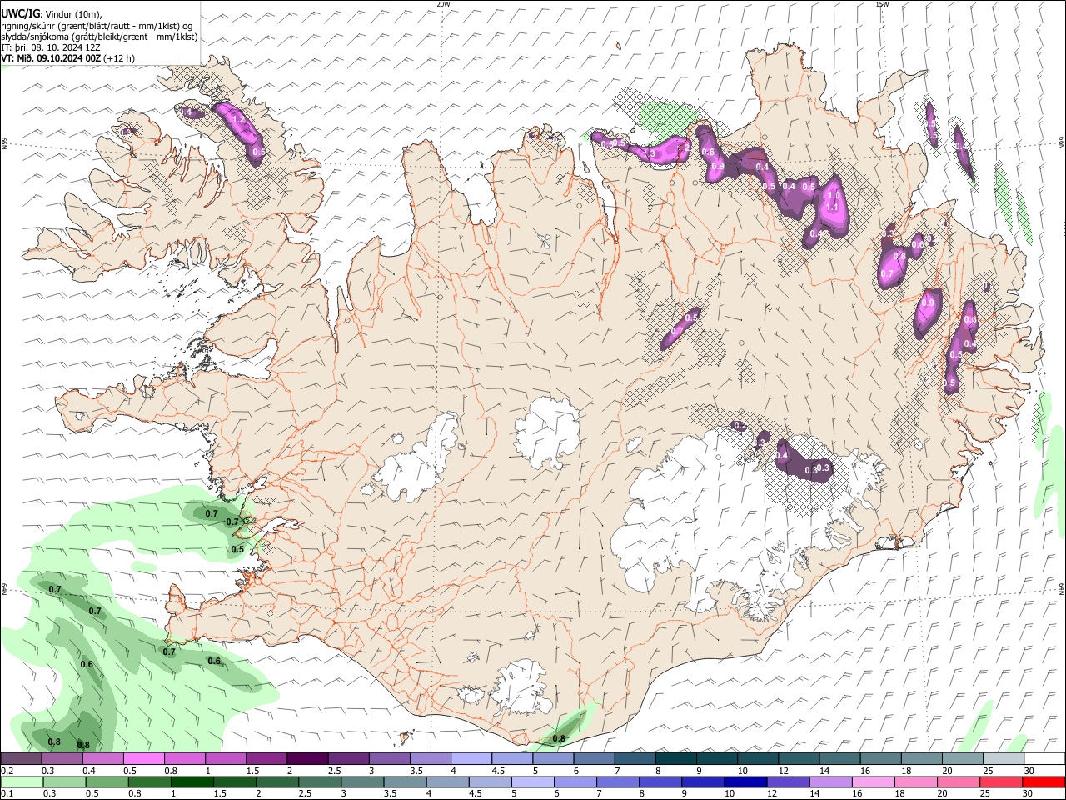This screenshot has height=800, width=1066.
Task: Click the bright pink swatch in snow scale
Action: coord(143,758)
